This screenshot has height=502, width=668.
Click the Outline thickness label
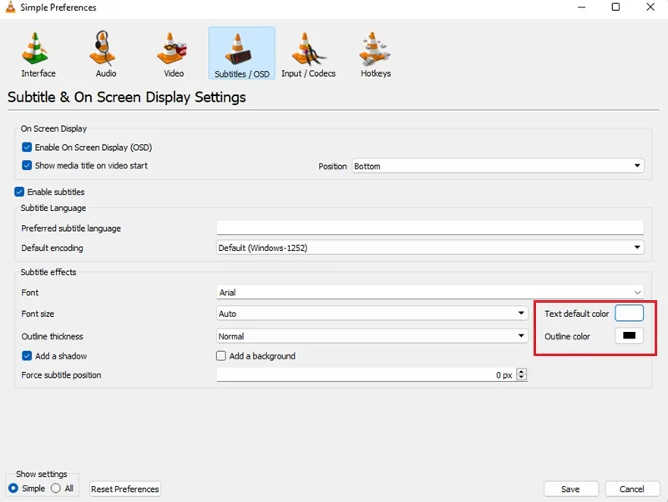52,336
